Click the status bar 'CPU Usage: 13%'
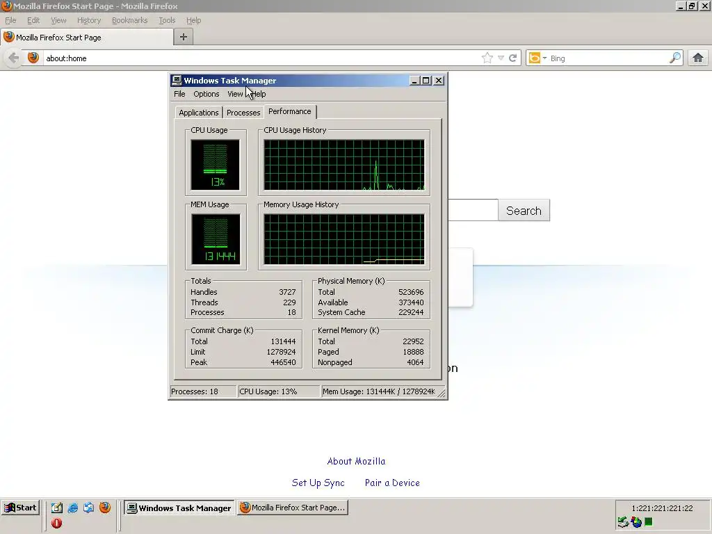This screenshot has width=712, height=534. tap(279, 391)
